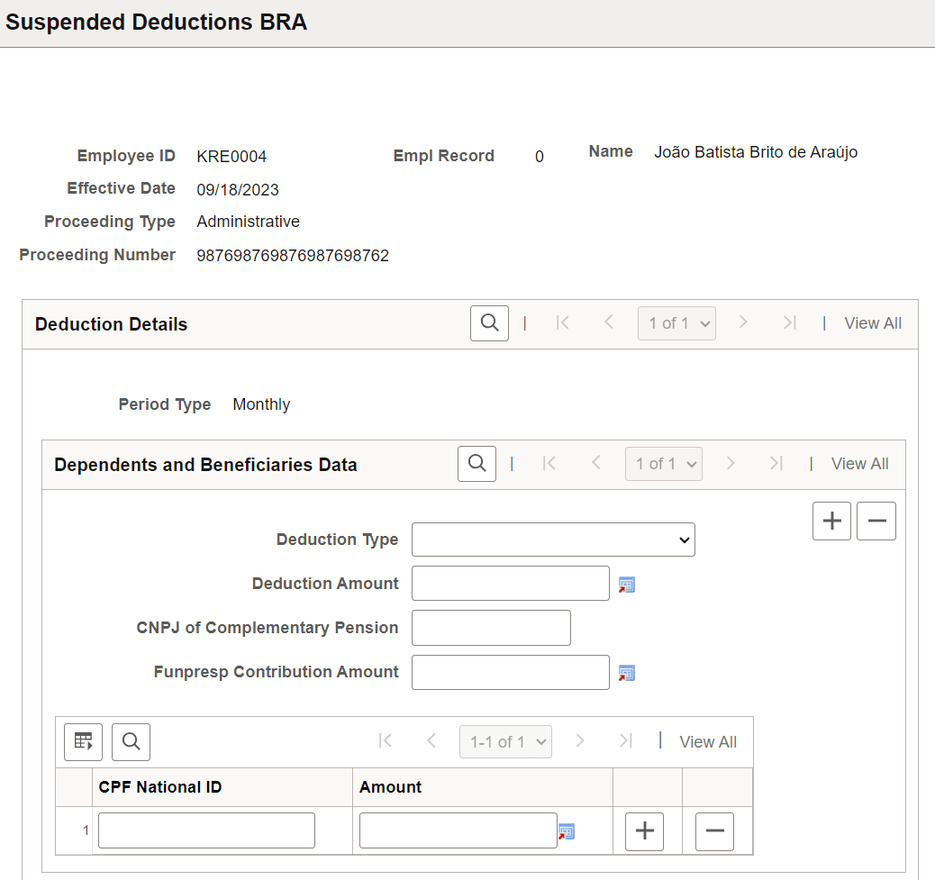
Task: Go to first Dependents and Beneficiaries record
Action: pos(549,463)
